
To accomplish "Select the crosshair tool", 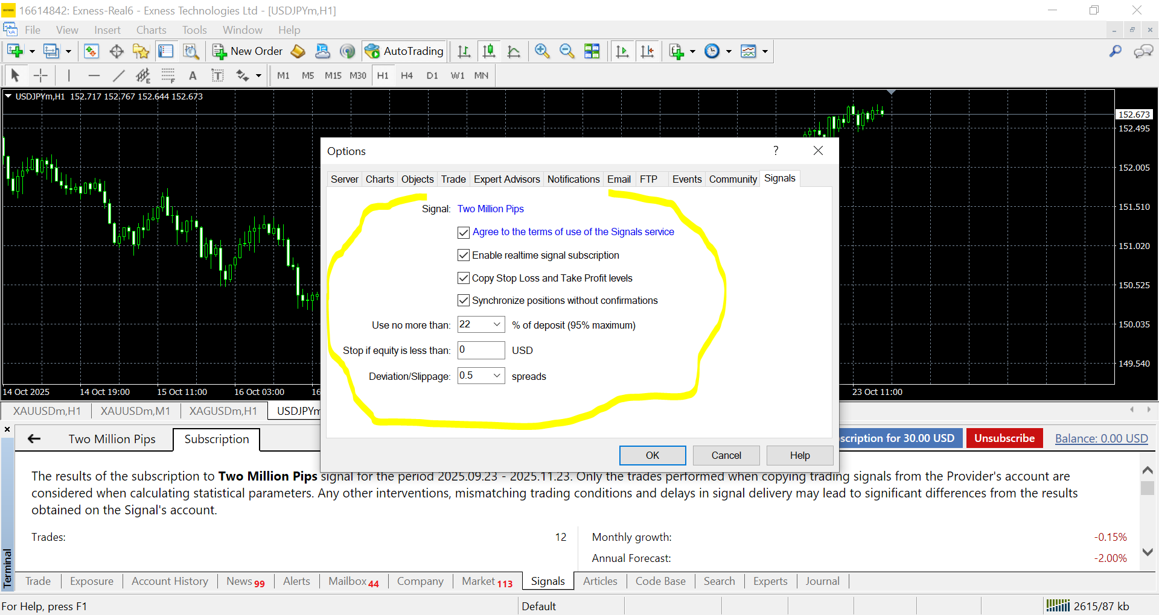I will click(x=40, y=75).
